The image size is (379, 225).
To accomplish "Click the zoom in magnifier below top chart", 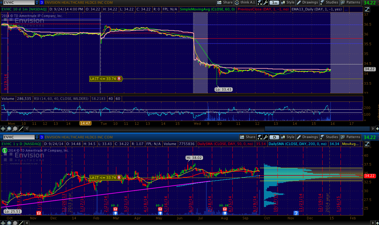I will 9,129.
